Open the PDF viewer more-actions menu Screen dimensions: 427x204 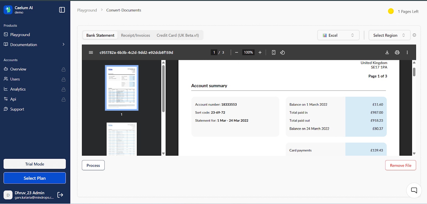click(407, 52)
